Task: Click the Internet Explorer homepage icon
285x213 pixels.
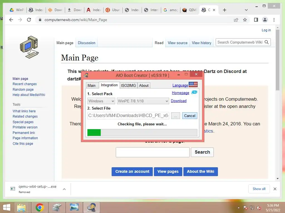Action: 194,92
